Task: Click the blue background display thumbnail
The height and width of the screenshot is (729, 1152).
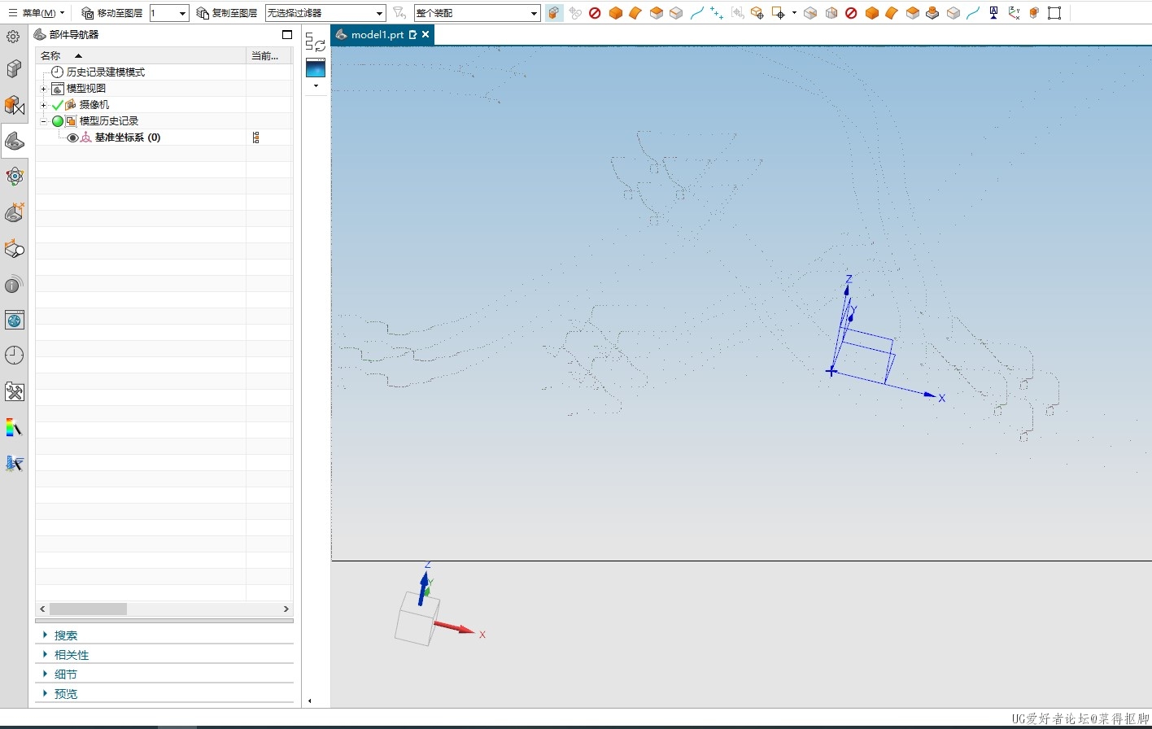Action: (316, 68)
